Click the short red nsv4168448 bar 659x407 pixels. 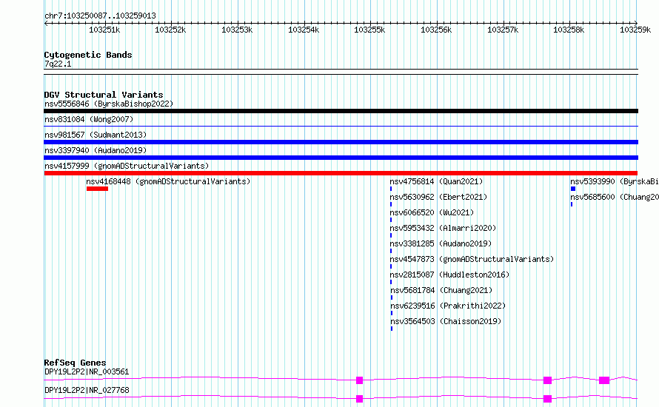coord(97,189)
